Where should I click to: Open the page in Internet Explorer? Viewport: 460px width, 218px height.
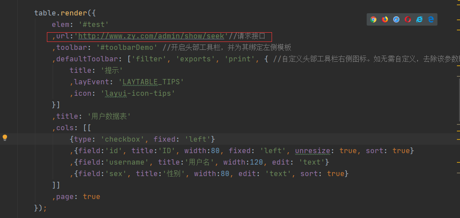(419, 19)
